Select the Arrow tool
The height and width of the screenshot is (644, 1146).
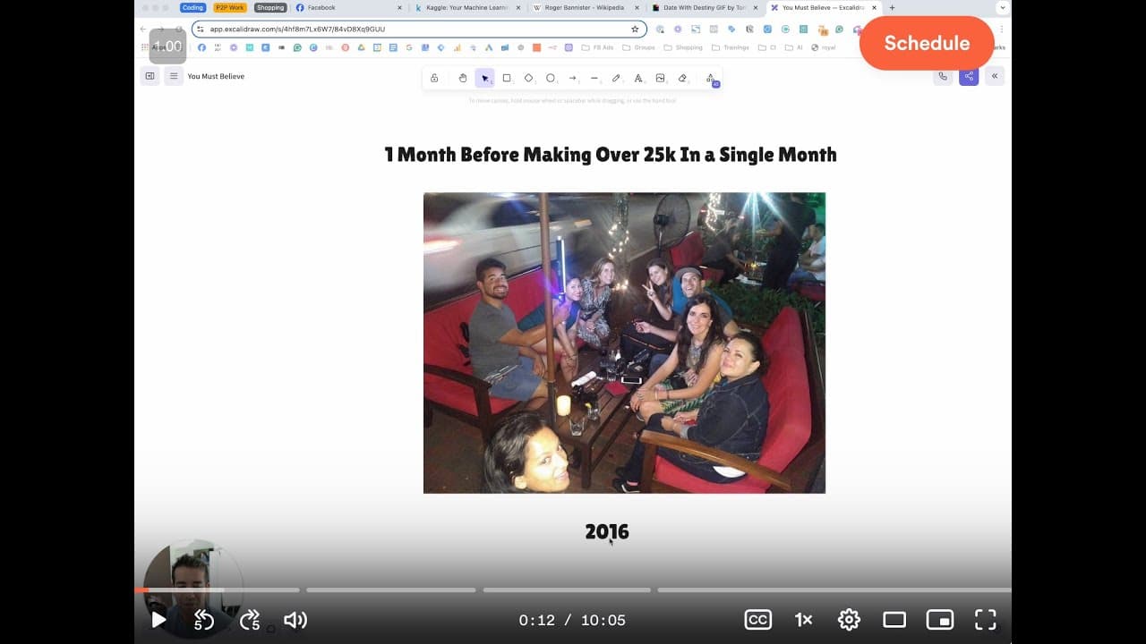pos(573,78)
